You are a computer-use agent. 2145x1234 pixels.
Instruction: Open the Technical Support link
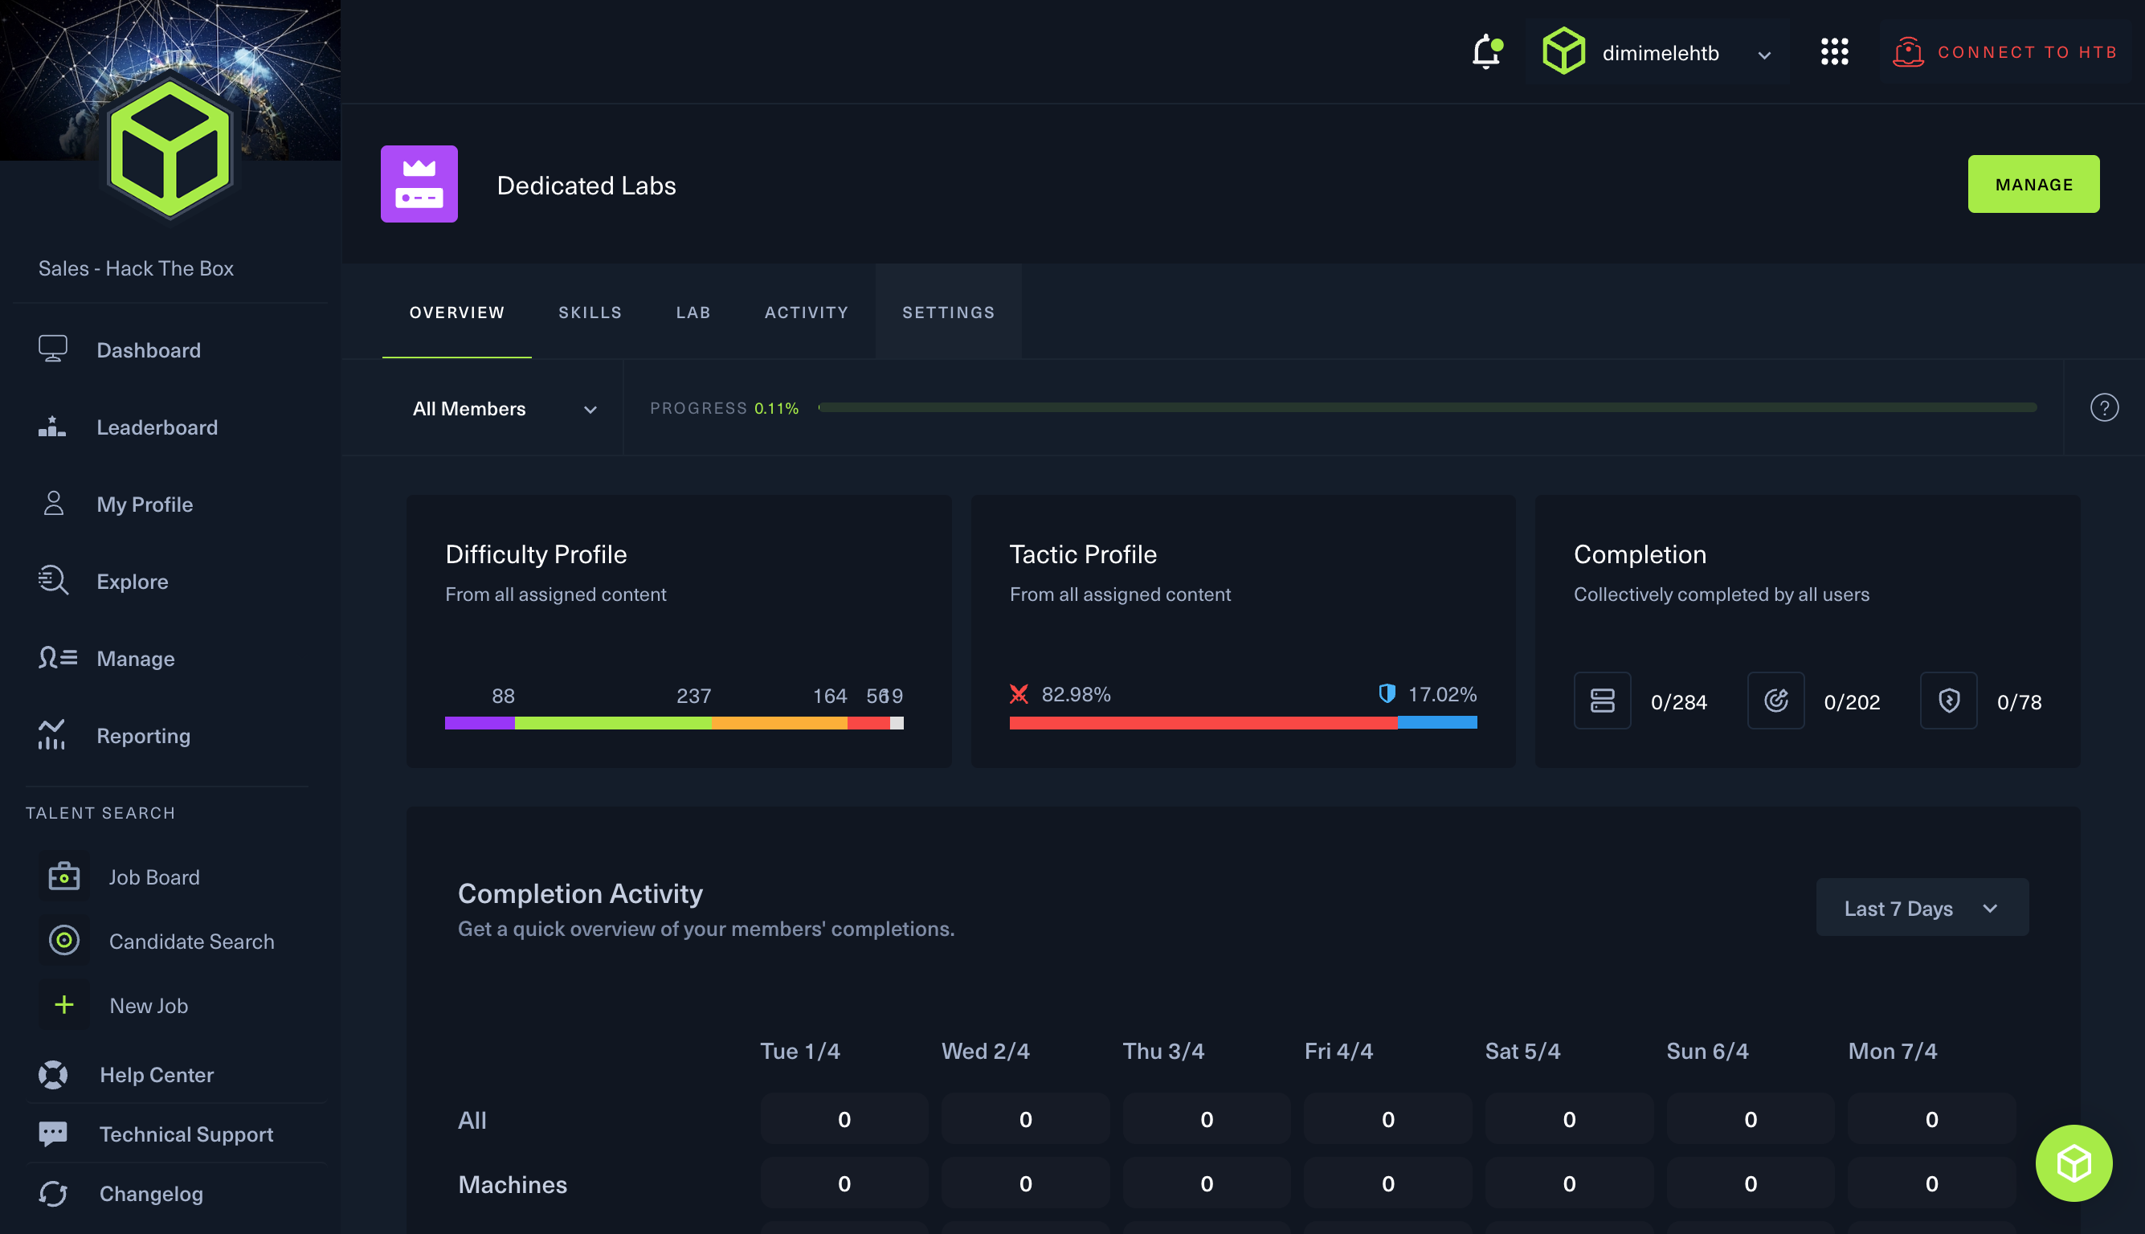[186, 1134]
